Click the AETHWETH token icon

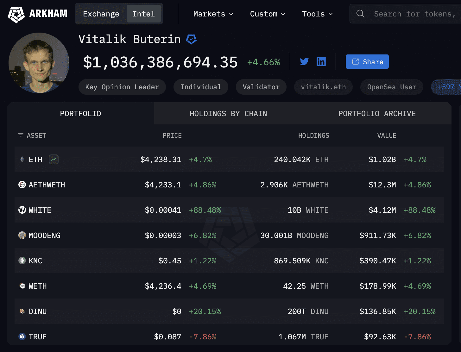tap(22, 185)
